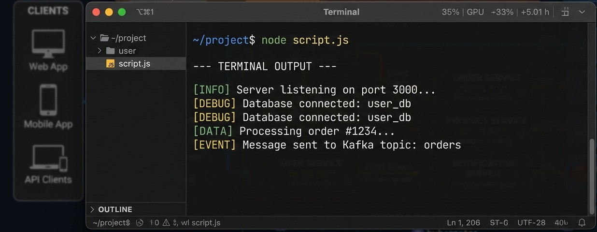The width and height of the screenshot is (597, 232).
Task: Click the ~/project$ prompt in terminal
Action: click(224, 40)
